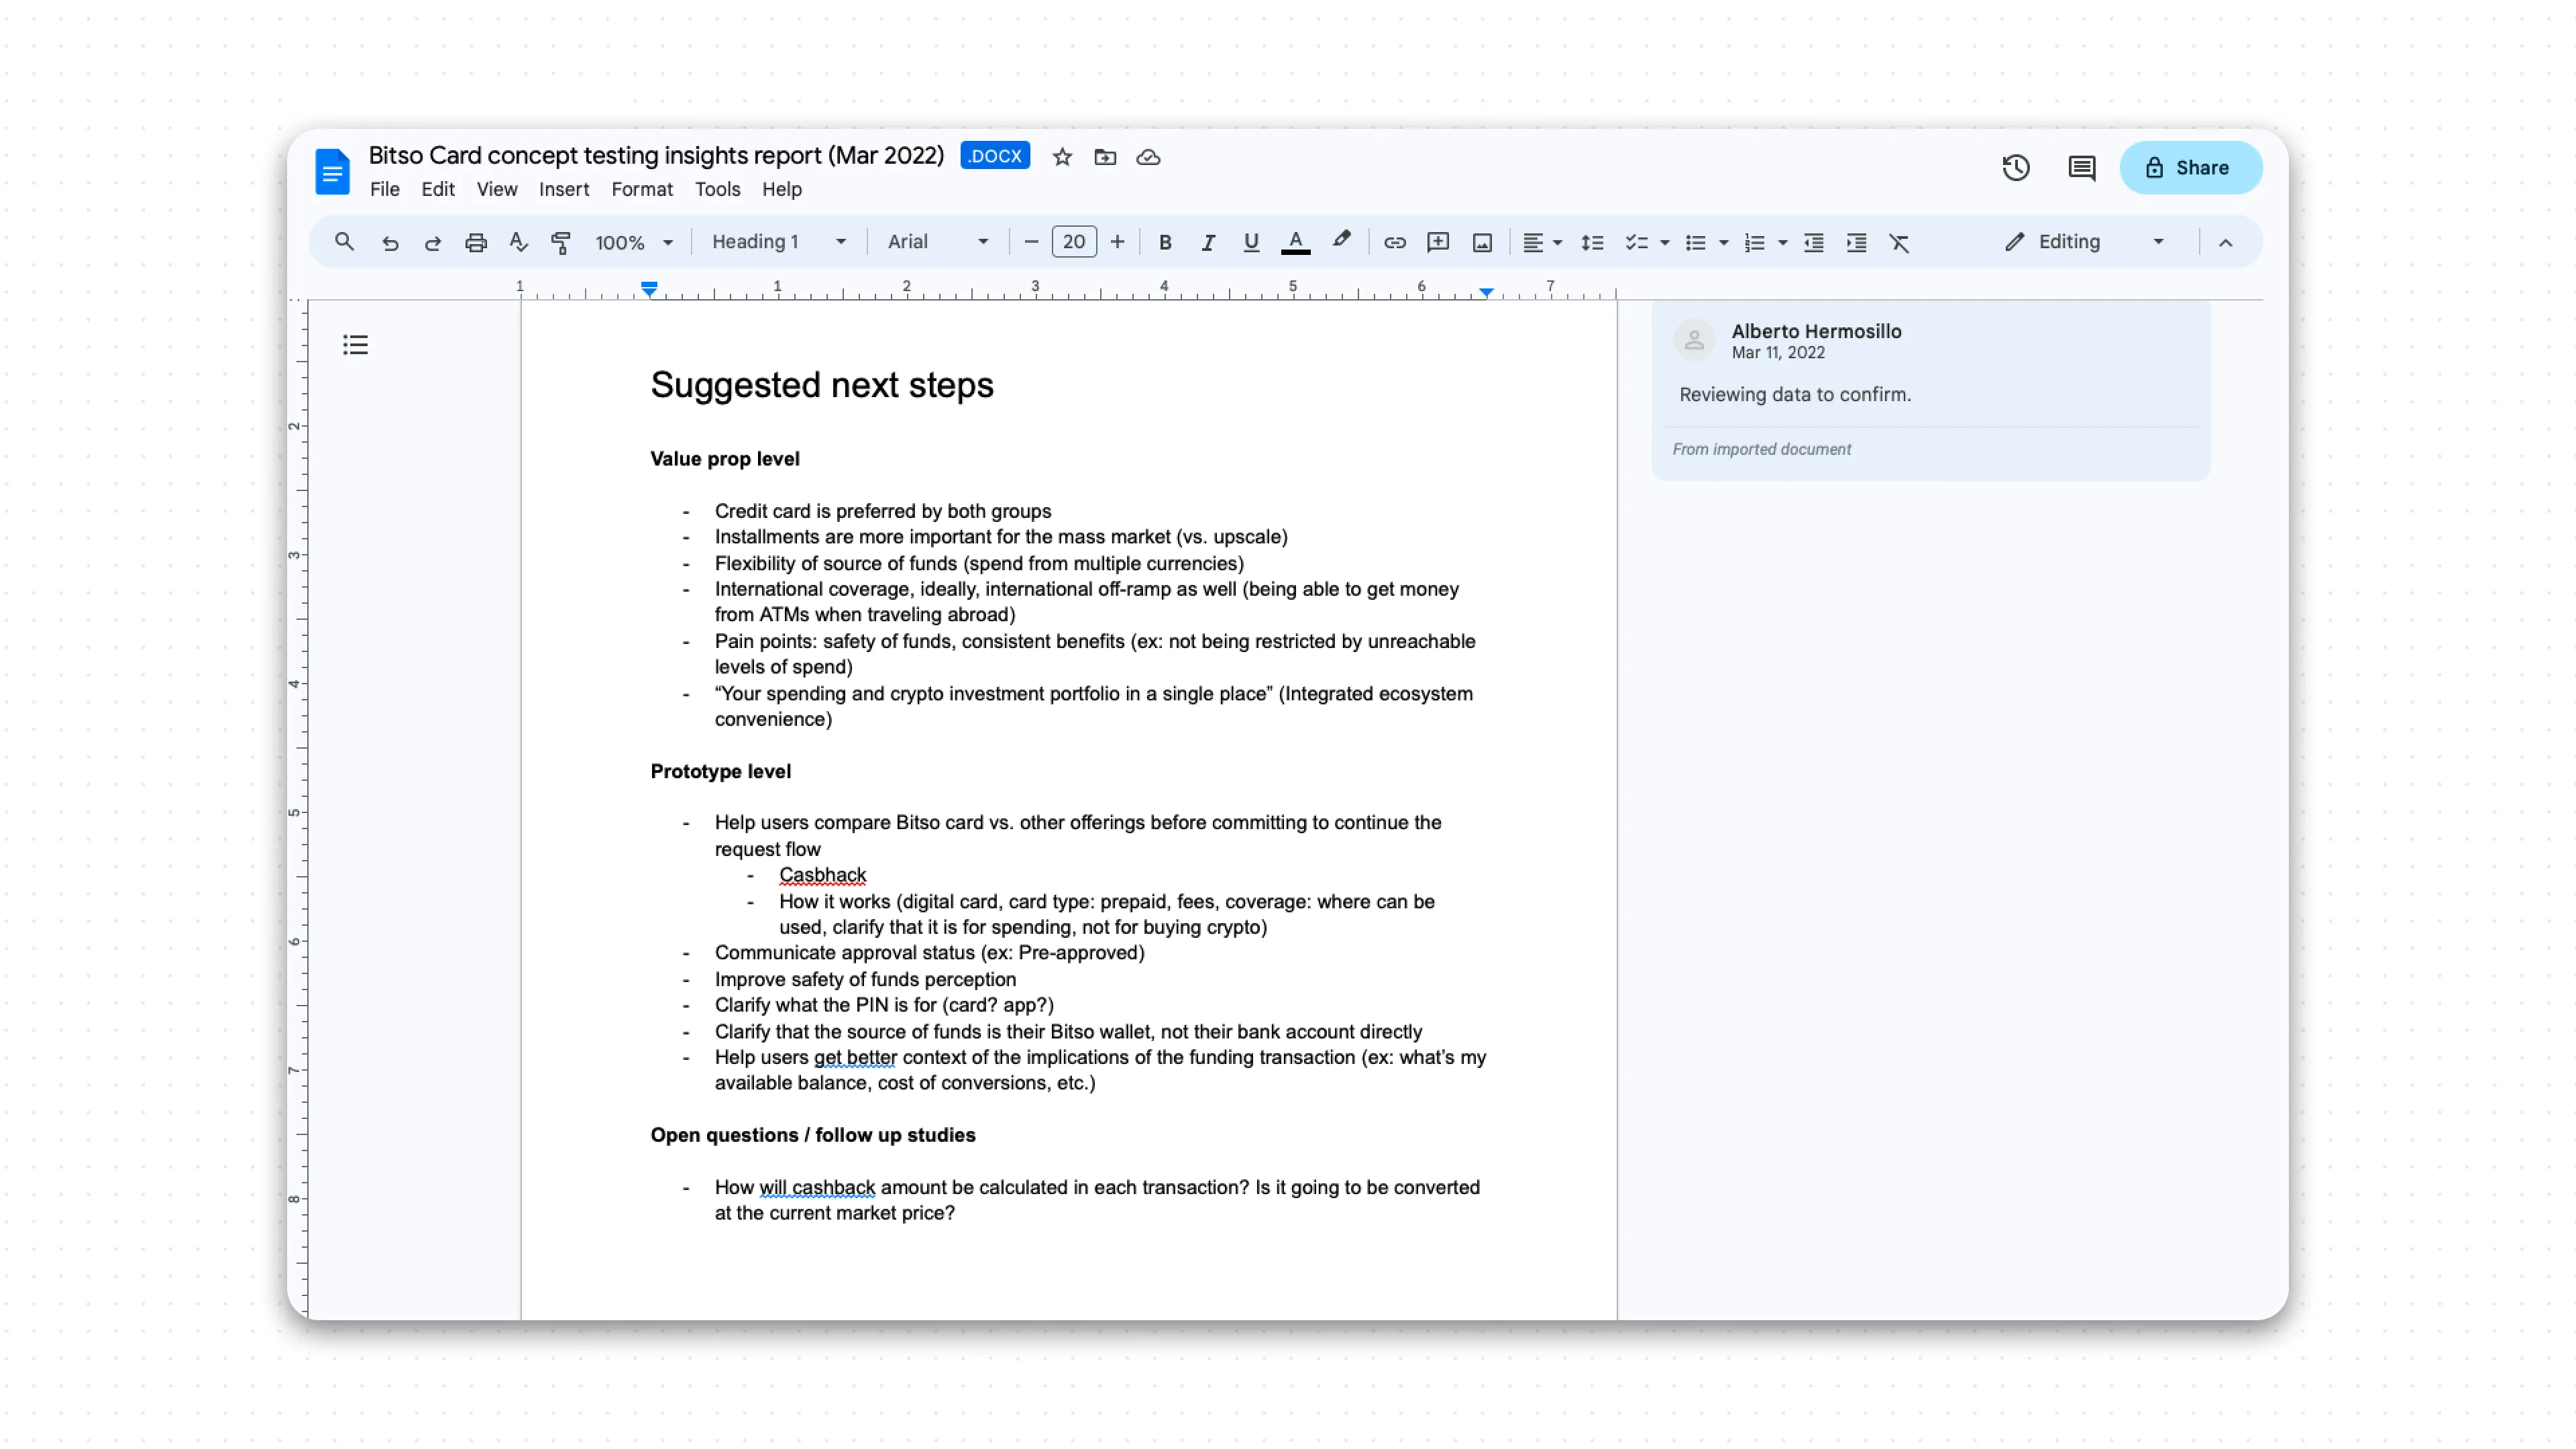Open the Heading 1 style dropdown
The image size is (2576, 1449).
pos(780,242)
